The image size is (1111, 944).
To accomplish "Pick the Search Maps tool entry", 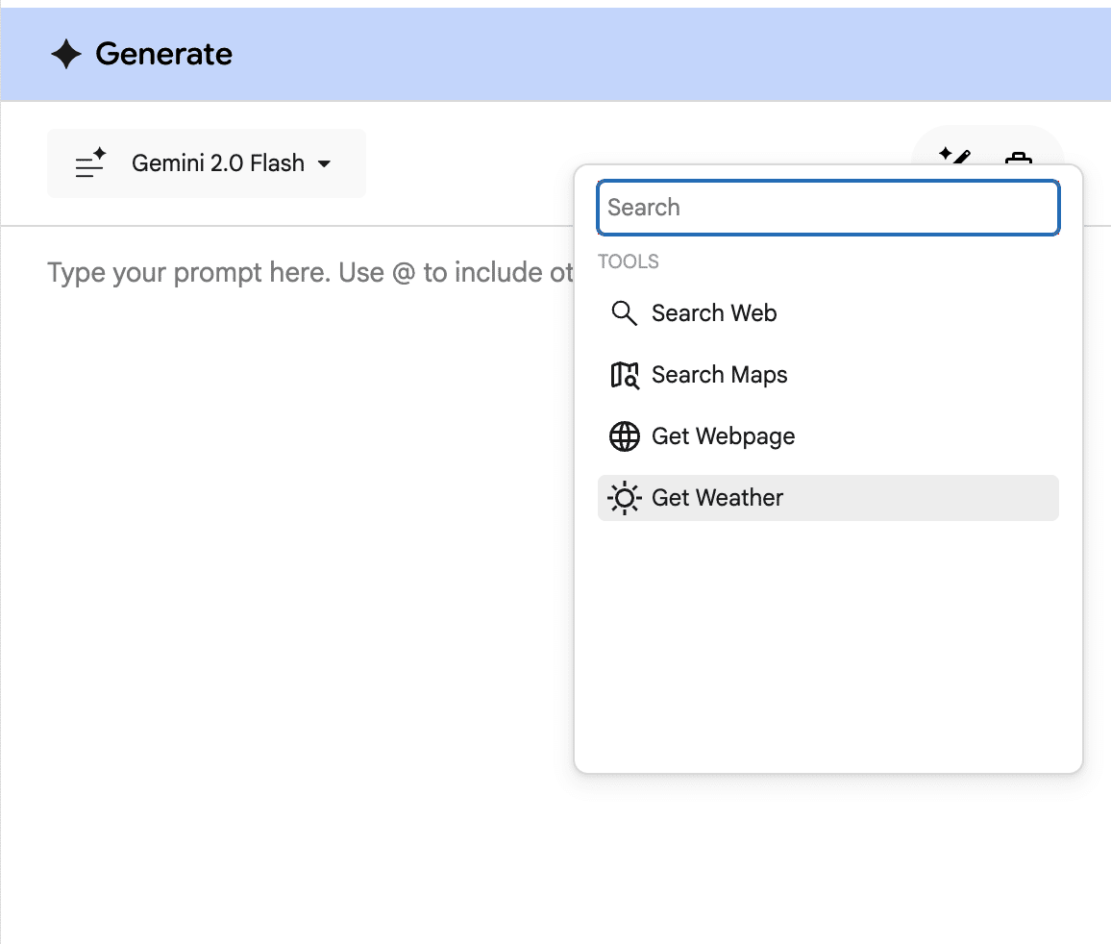I will point(719,375).
